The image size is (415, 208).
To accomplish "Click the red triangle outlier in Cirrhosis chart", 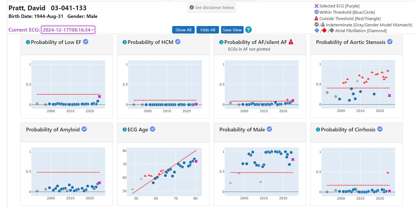I will click(388, 173).
